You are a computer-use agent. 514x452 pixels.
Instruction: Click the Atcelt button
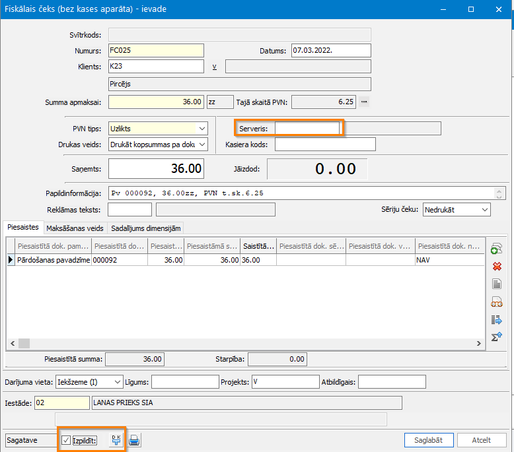pyautogui.click(x=481, y=440)
